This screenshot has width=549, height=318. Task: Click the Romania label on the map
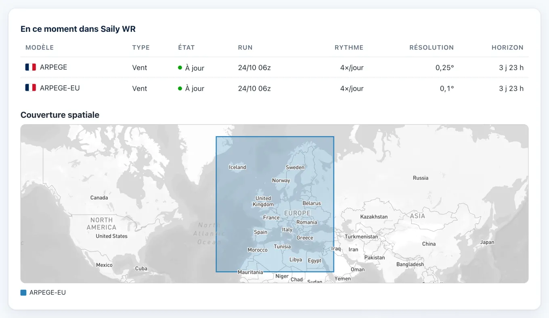point(307,222)
